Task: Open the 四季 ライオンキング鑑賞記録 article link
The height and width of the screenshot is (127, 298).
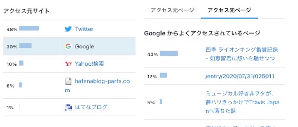Action: point(242,54)
